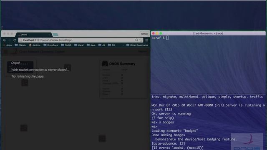Maximize the terminal with green button
This screenshot has height=150, width=267.
161,33
